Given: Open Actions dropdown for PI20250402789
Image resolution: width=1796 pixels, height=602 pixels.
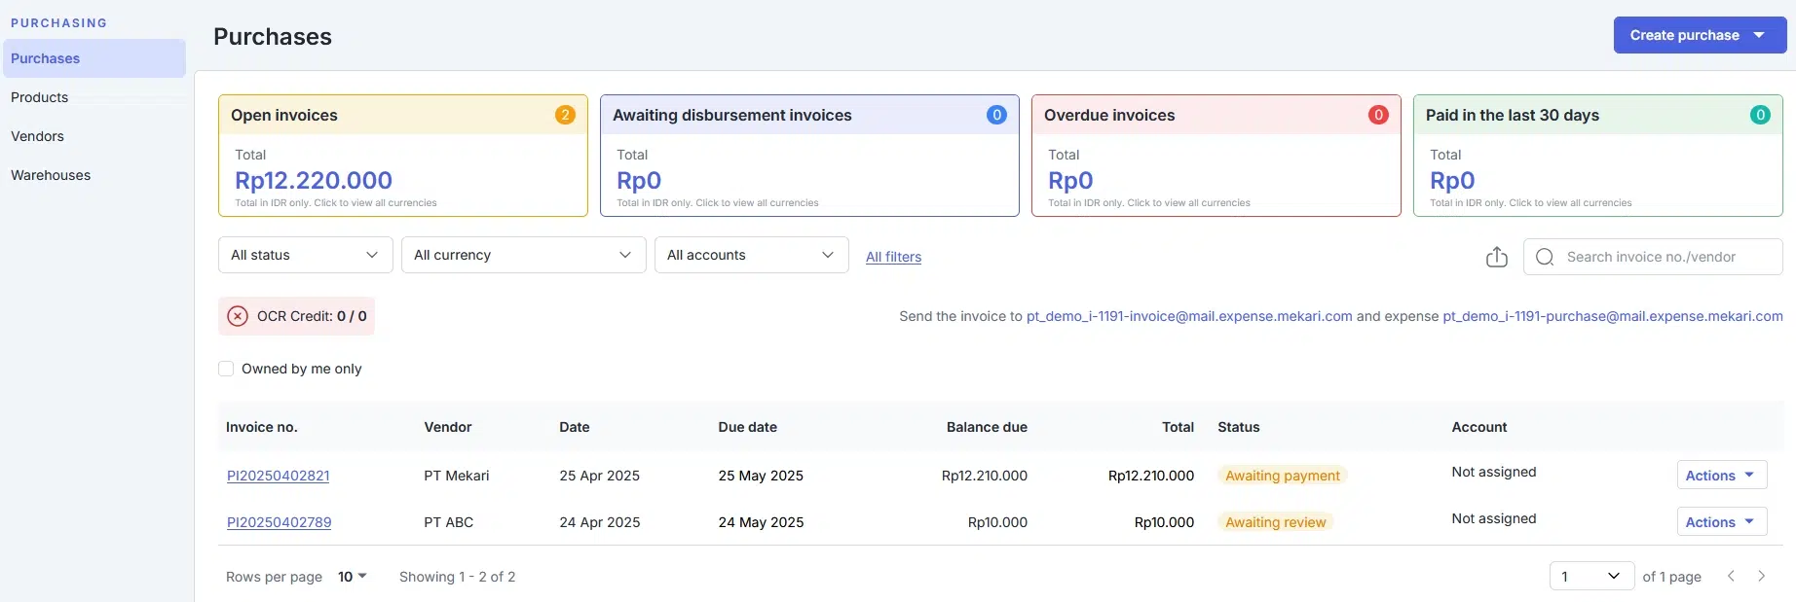Looking at the screenshot, I should click(x=1722, y=521).
